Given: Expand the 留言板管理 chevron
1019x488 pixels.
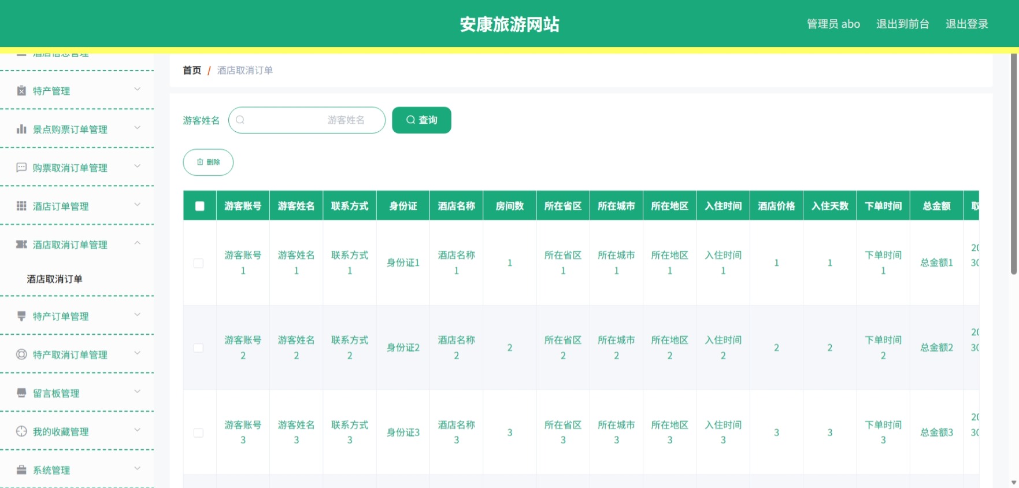Looking at the screenshot, I should click(x=138, y=392).
